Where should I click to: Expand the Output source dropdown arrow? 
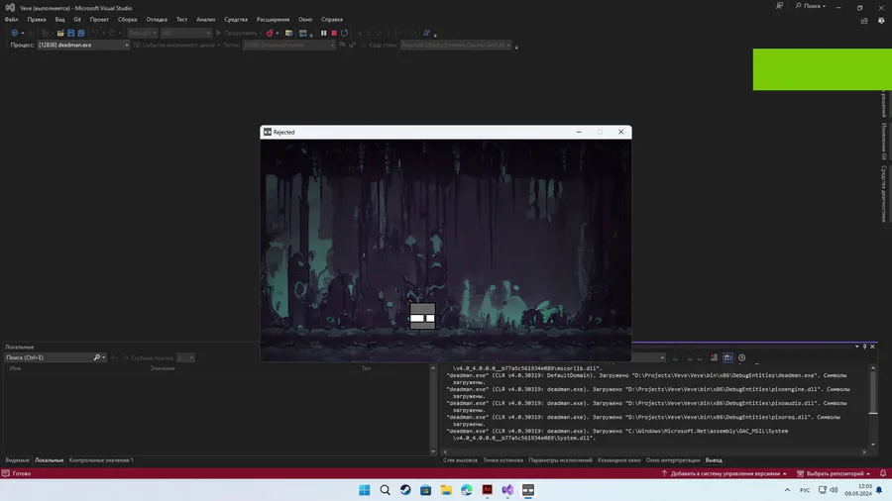pyautogui.click(x=662, y=357)
